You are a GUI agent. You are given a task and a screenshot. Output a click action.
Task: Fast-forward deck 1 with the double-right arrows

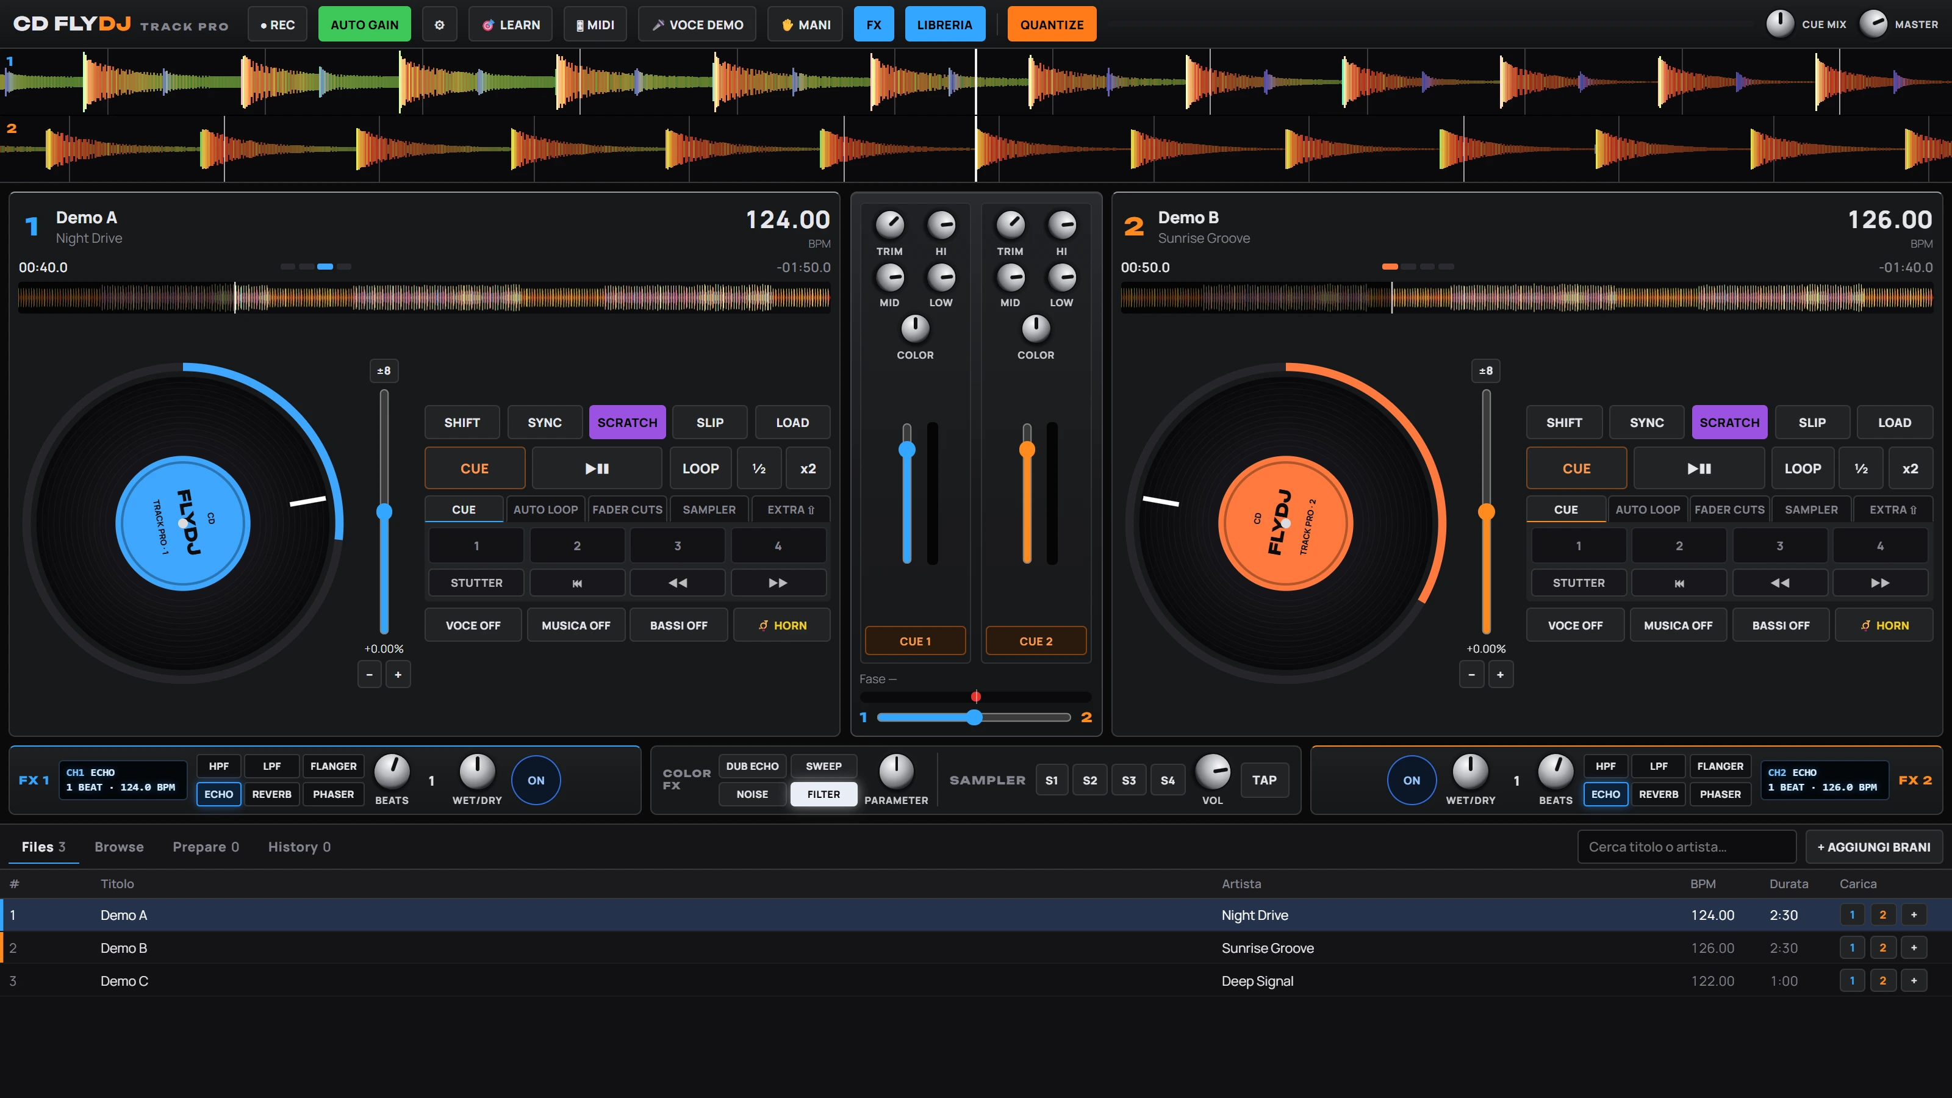778,583
